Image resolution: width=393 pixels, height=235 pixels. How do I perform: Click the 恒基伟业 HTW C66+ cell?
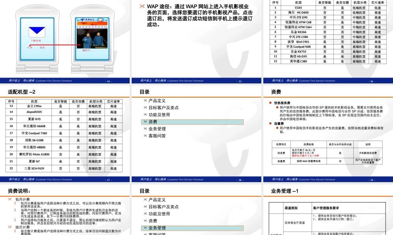[x=298, y=27]
